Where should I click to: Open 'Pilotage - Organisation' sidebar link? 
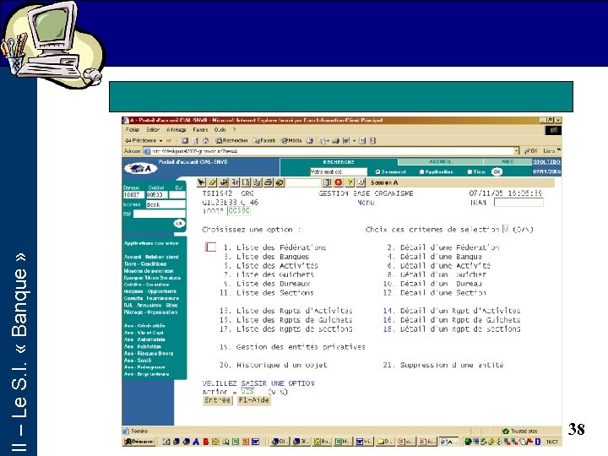(150, 312)
